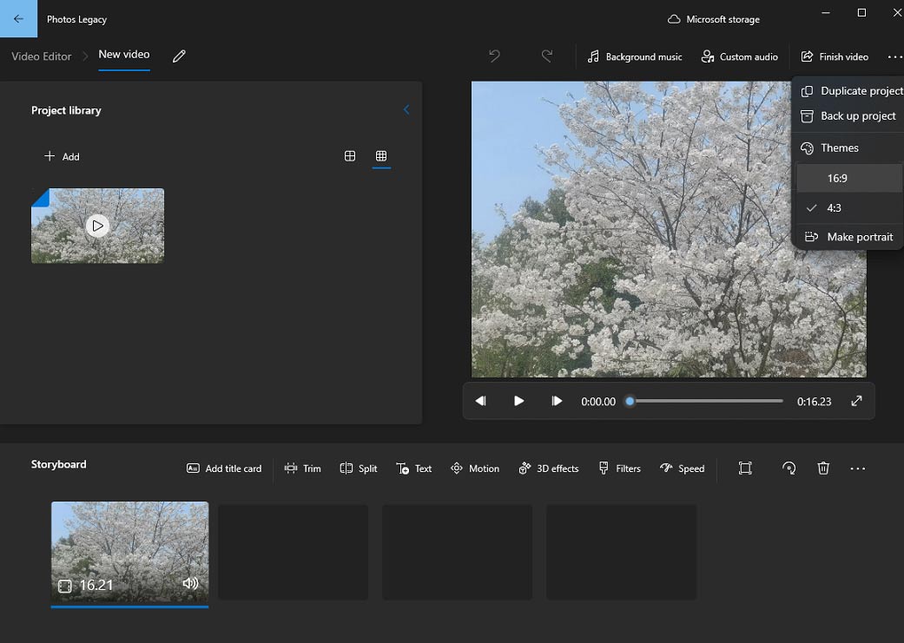Screen dimensions: 904x643
Task: Open Filters for the clip
Action: click(620, 469)
